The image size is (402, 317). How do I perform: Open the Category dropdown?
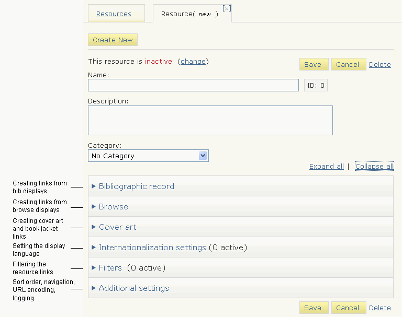(x=148, y=156)
